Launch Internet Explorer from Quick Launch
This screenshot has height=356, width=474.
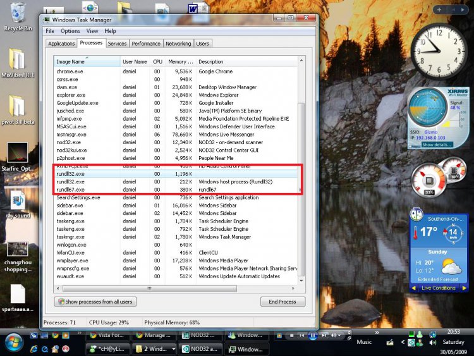click(34, 349)
